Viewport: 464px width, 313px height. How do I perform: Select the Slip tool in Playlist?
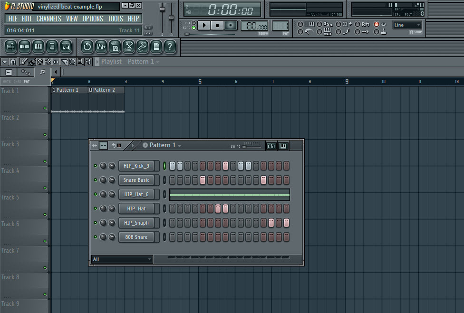pos(56,62)
